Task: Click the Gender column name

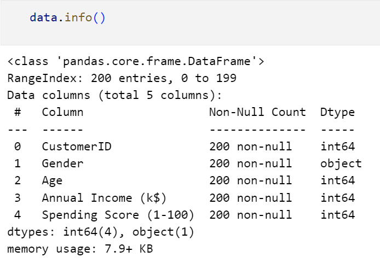Action: pos(62,163)
